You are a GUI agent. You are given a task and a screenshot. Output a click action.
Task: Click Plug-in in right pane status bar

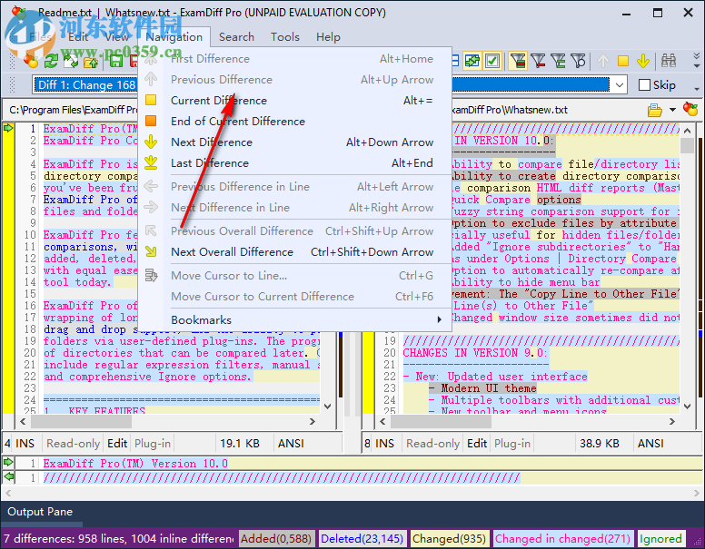coord(512,444)
